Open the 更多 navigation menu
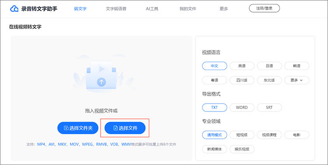 pyautogui.click(x=223, y=9)
